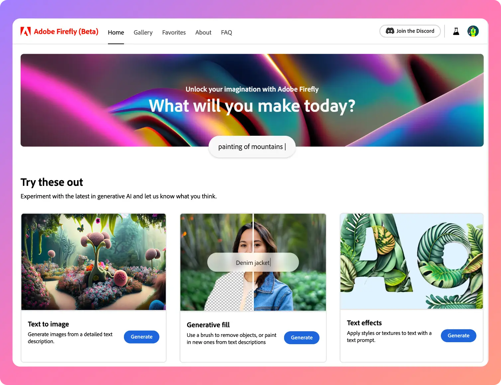Click the Denim jacket prompt overlay

253,263
